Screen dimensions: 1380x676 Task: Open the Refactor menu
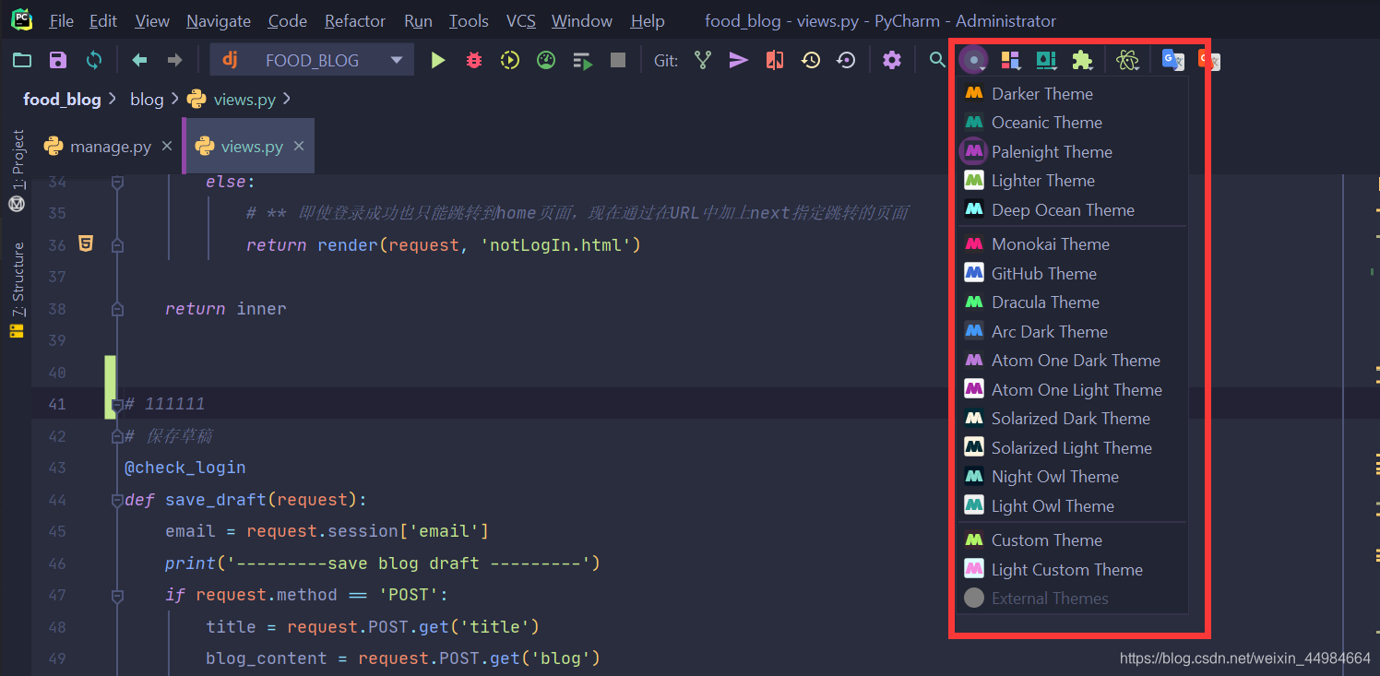click(355, 21)
